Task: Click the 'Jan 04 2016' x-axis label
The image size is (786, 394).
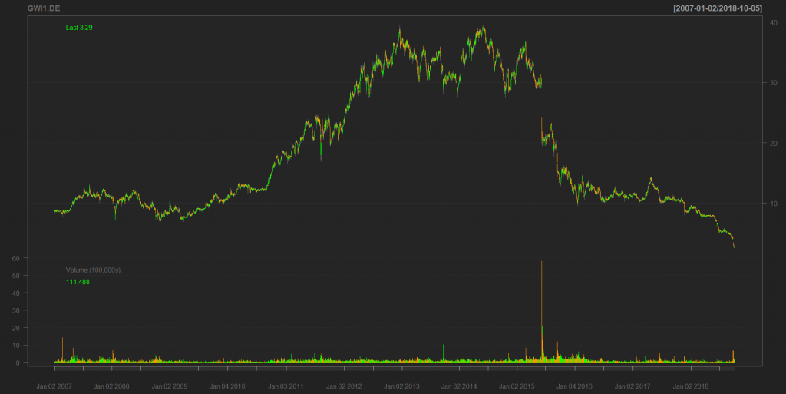Action: tap(574, 386)
